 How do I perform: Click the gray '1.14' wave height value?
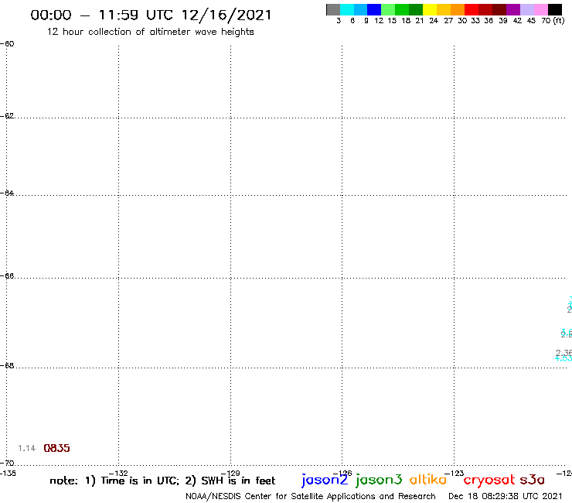[x=26, y=448]
